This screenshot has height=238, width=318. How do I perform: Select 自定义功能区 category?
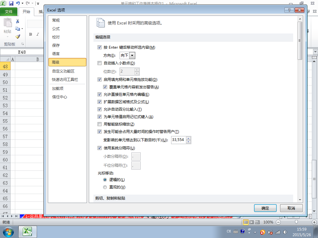[67, 71]
